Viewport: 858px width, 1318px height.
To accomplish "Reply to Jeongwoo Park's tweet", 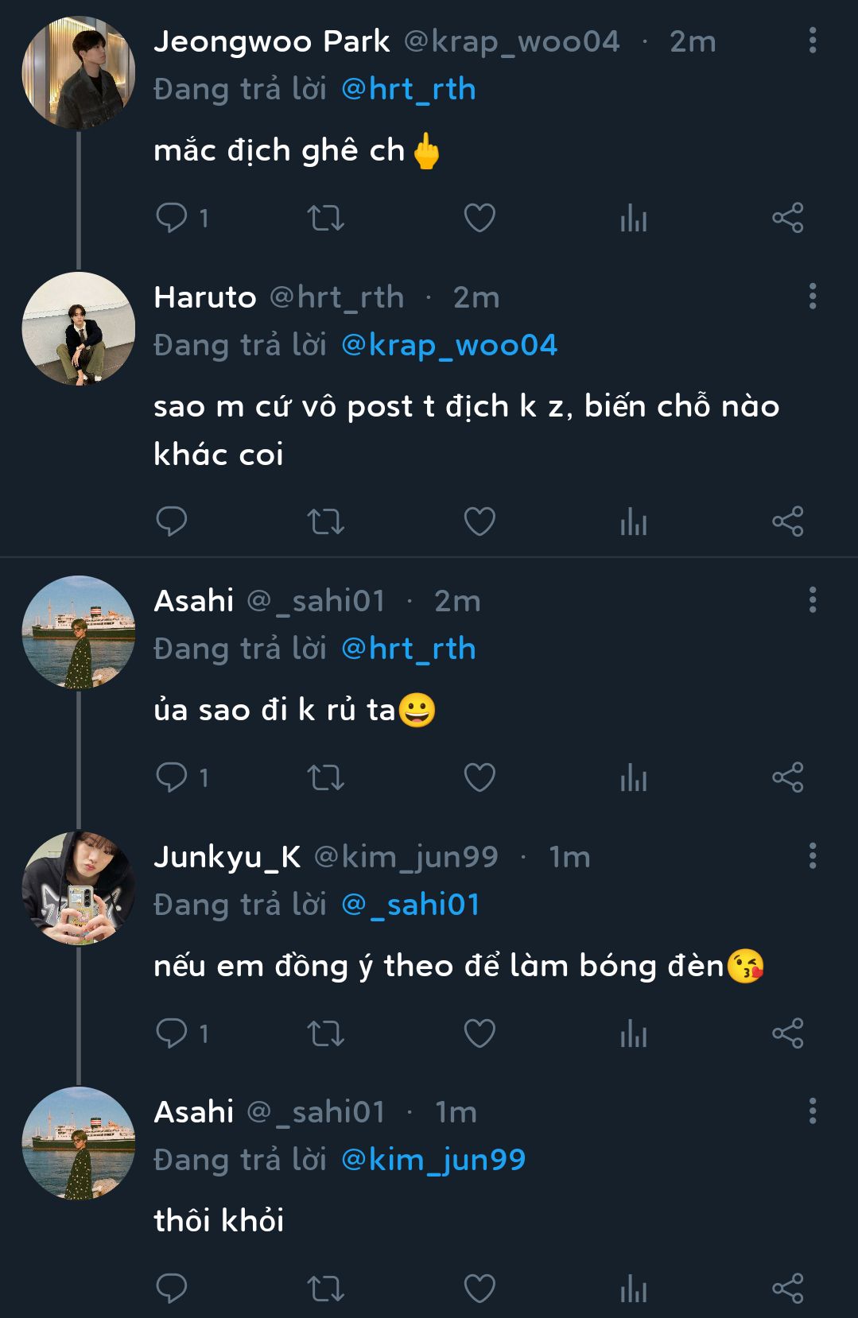I will pyautogui.click(x=172, y=218).
